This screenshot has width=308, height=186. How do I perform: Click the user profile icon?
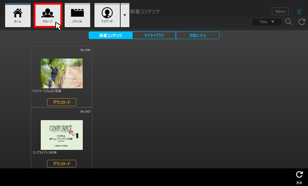pyautogui.click(x=299, y=11)
